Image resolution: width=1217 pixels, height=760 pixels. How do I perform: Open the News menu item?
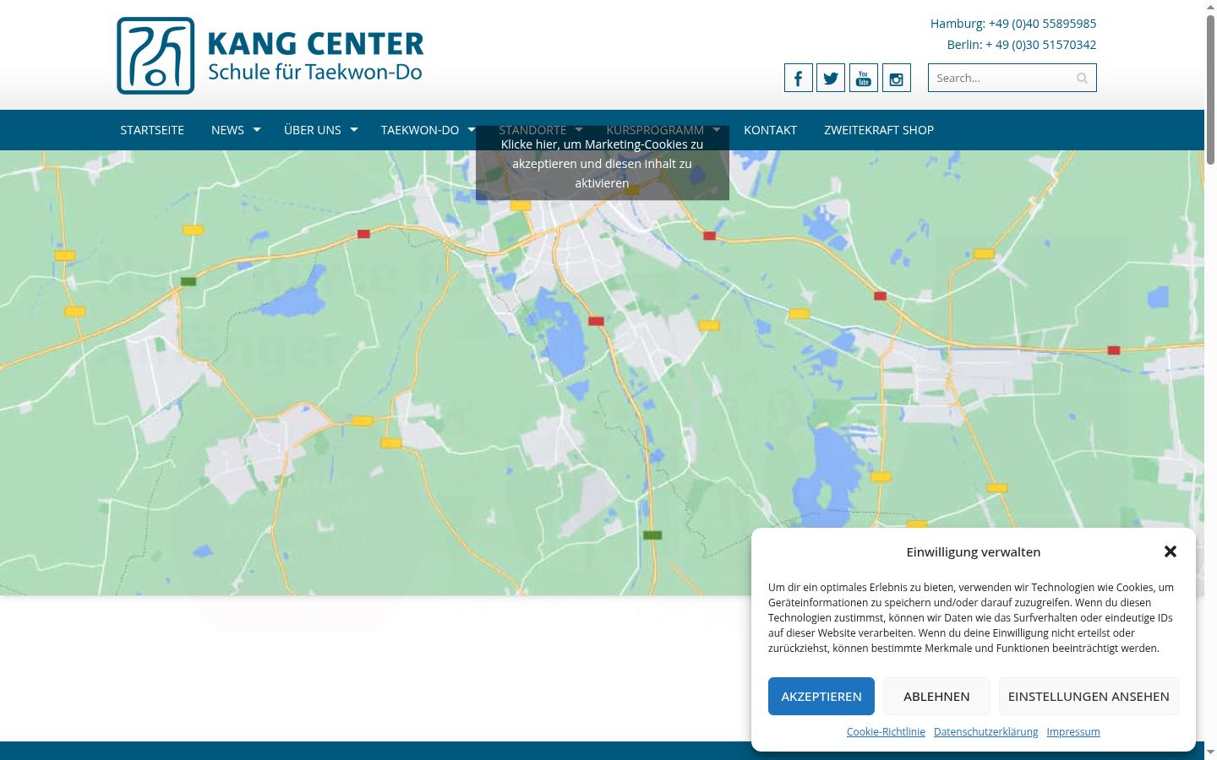227,130
